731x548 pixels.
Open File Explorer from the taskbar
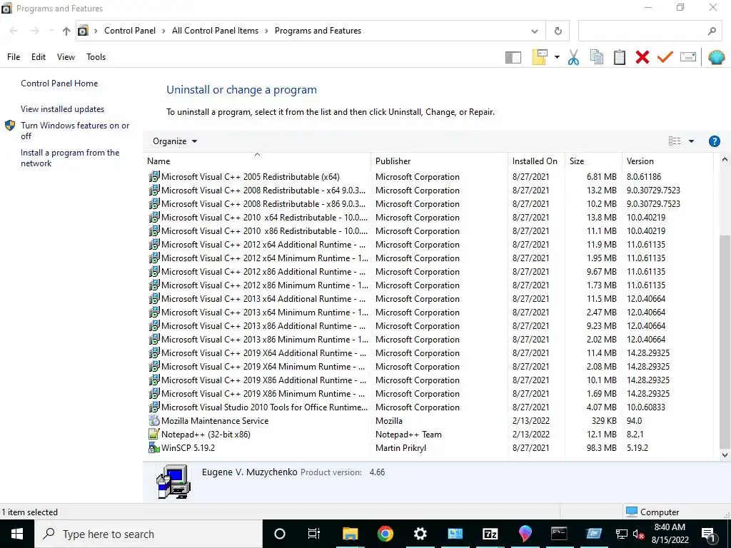(x=350, y=534)
